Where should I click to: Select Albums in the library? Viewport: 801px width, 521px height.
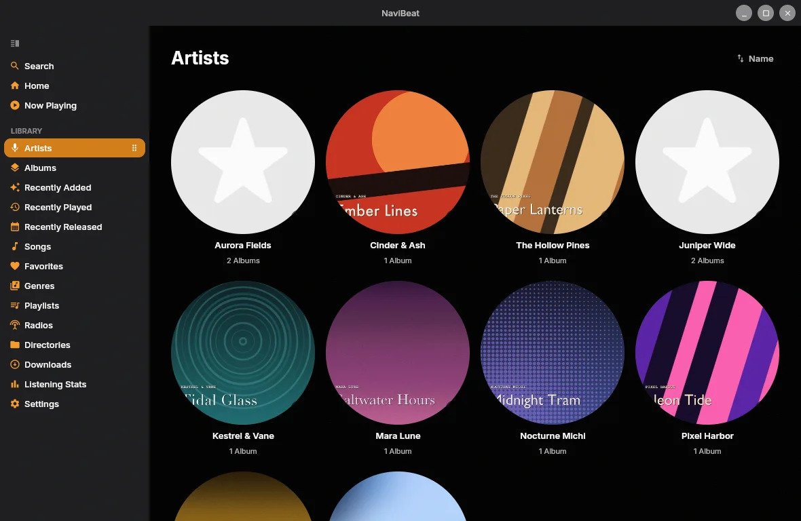(75, 168)
